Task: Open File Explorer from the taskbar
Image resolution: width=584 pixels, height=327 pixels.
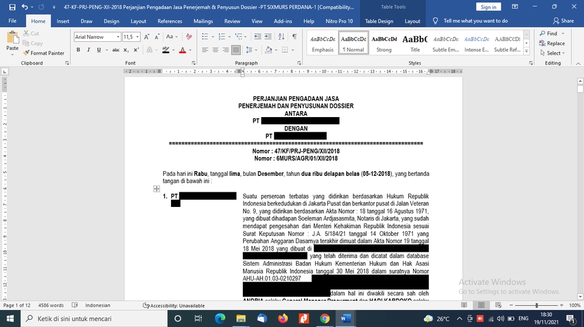Action: coord(241,319)
